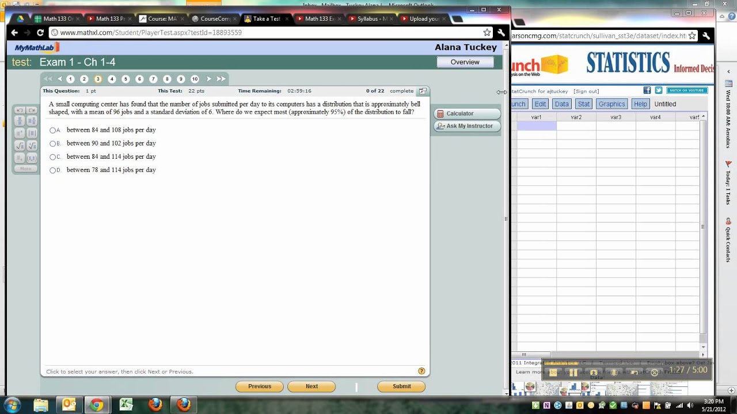
Task: Click the mathxl.com address bar
Action: (269, 33)
